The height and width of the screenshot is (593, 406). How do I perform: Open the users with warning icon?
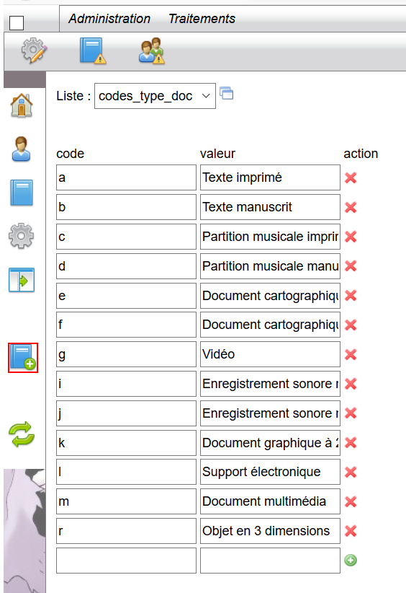(151, 50)
